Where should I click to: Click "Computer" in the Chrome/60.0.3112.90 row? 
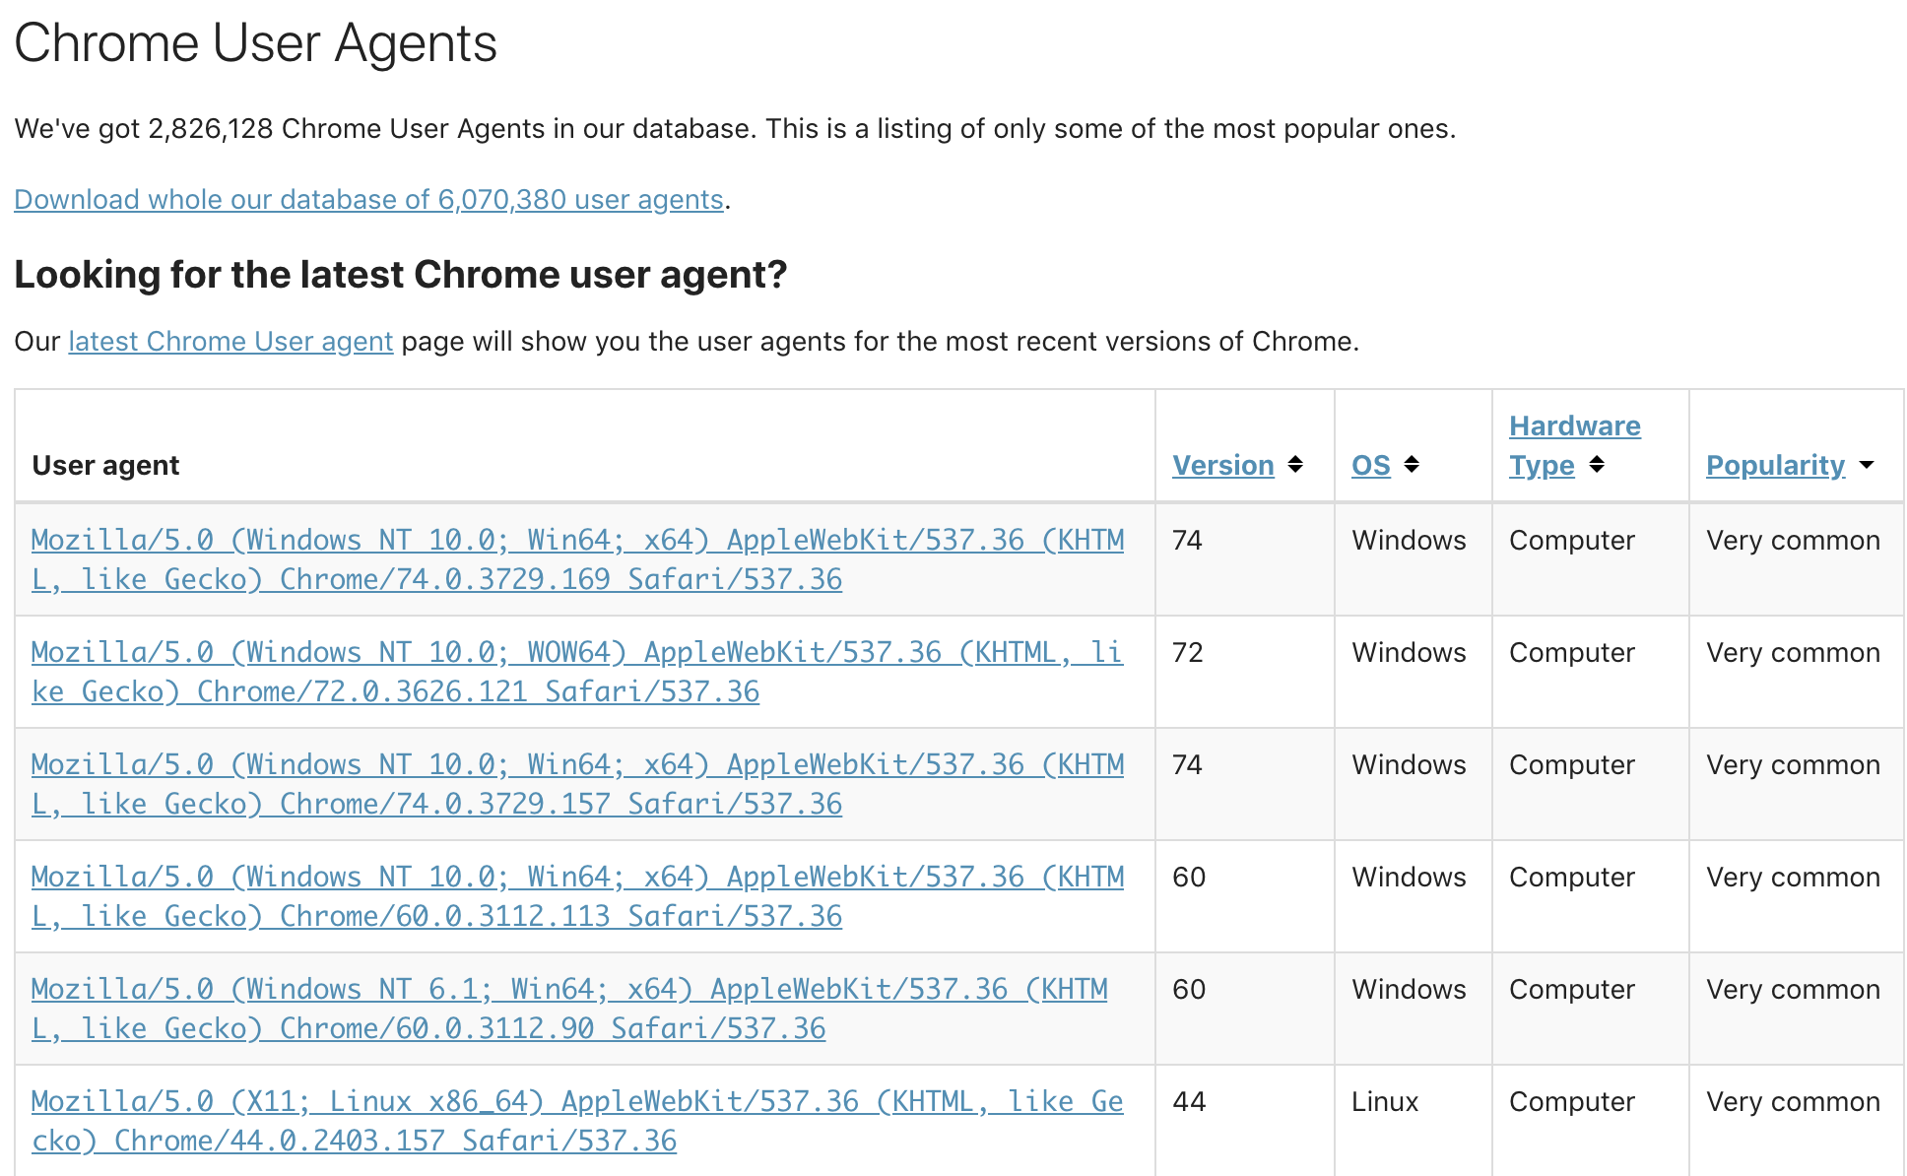click(x=1572, y=990)
